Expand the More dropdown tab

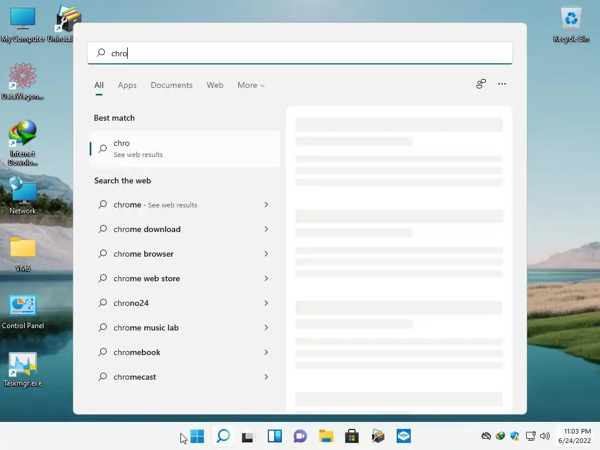[x=251, y=86]
